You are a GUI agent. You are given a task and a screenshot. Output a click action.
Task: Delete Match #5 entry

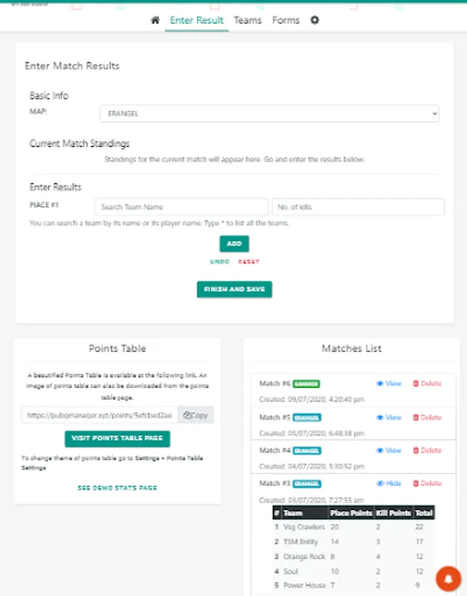coord(427,418)
